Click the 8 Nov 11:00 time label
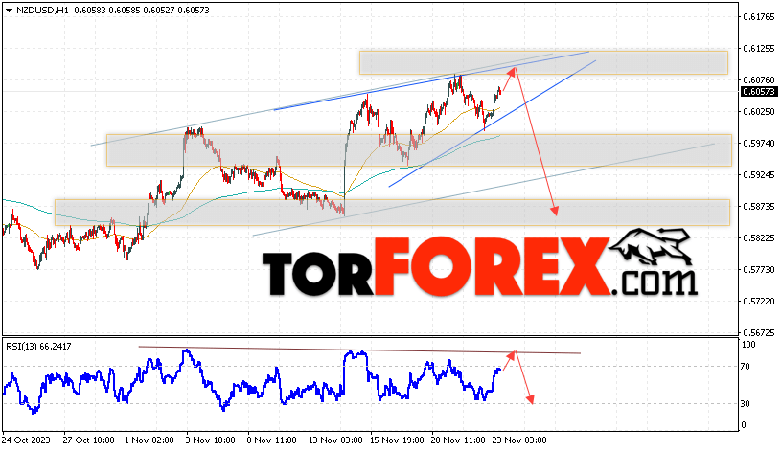 point(272,440)
